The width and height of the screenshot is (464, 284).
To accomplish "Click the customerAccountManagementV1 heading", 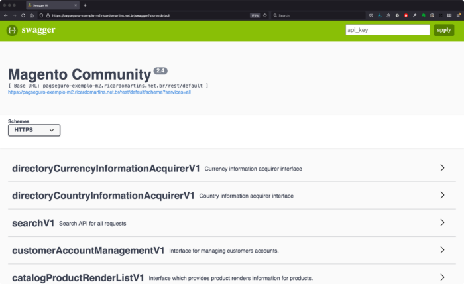I will [x=88, y=251].
